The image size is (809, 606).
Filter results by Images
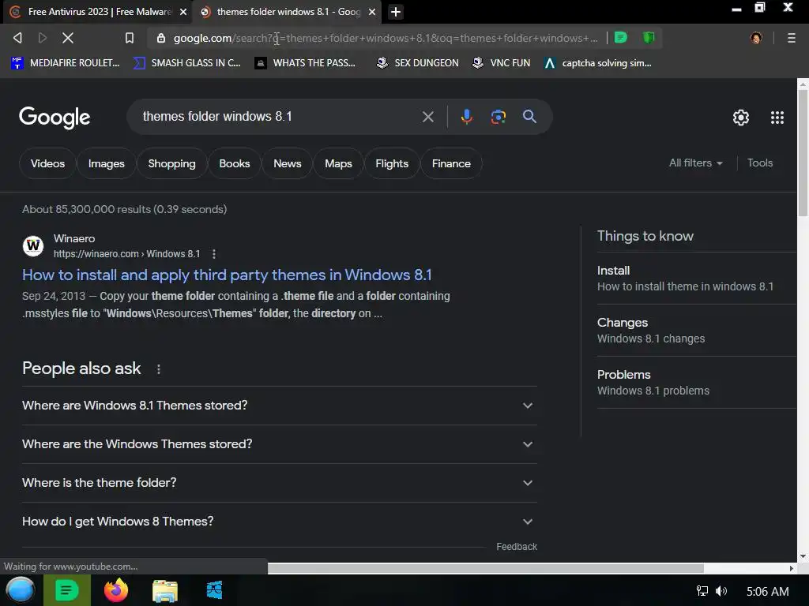pyautogui.click(x=107, y=163)
